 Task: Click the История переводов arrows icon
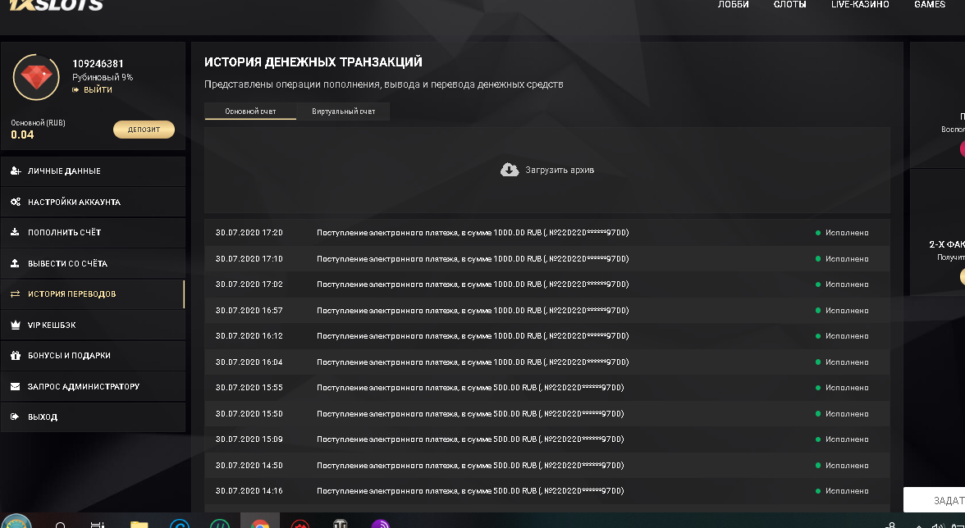(x=16, y=294)
